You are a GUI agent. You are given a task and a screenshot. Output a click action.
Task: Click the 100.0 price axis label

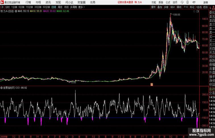click(x=205, y=19)
